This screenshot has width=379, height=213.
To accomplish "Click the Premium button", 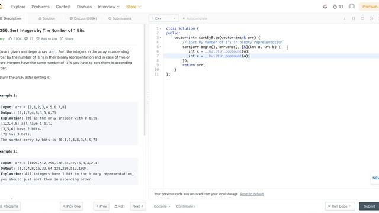I will [x=369, y=7].
